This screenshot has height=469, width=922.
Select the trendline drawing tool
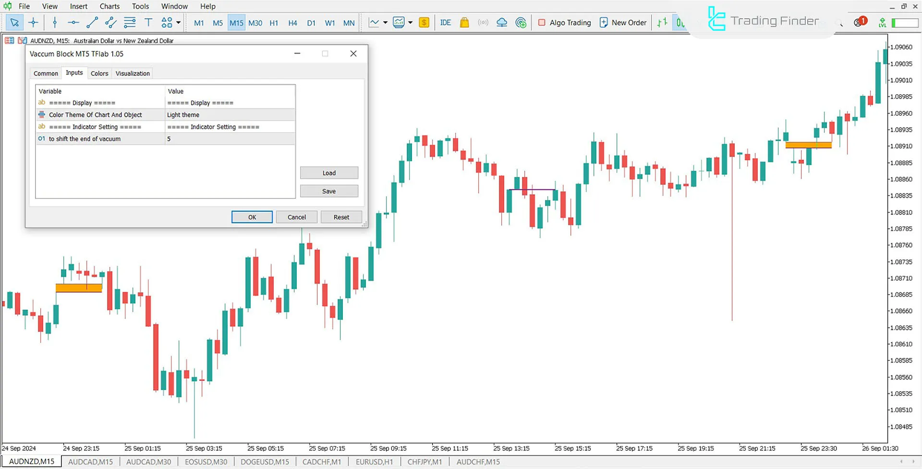pos(92,23)
